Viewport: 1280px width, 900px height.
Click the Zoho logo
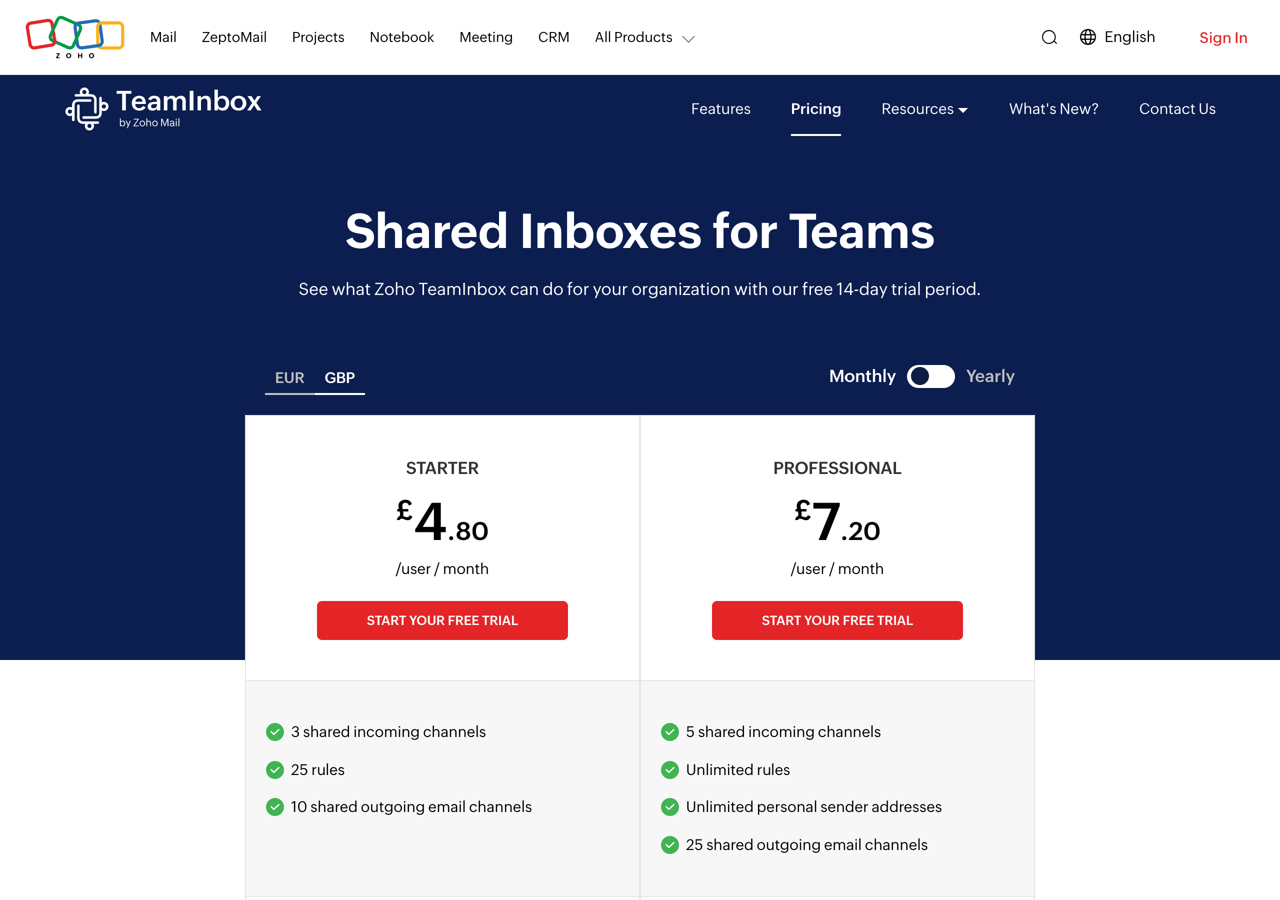(74, 37)
